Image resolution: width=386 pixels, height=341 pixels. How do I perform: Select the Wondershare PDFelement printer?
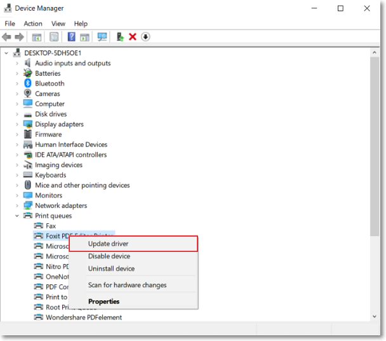tap(84, 317)
